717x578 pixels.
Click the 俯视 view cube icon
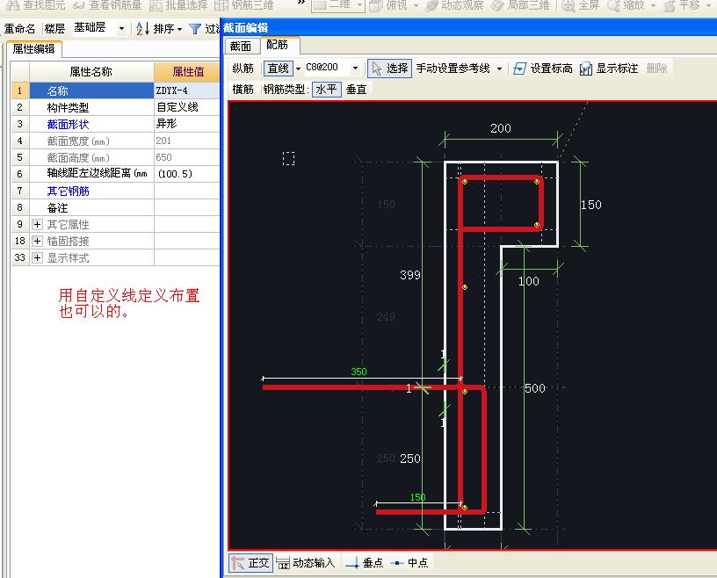tap(376, 5)
